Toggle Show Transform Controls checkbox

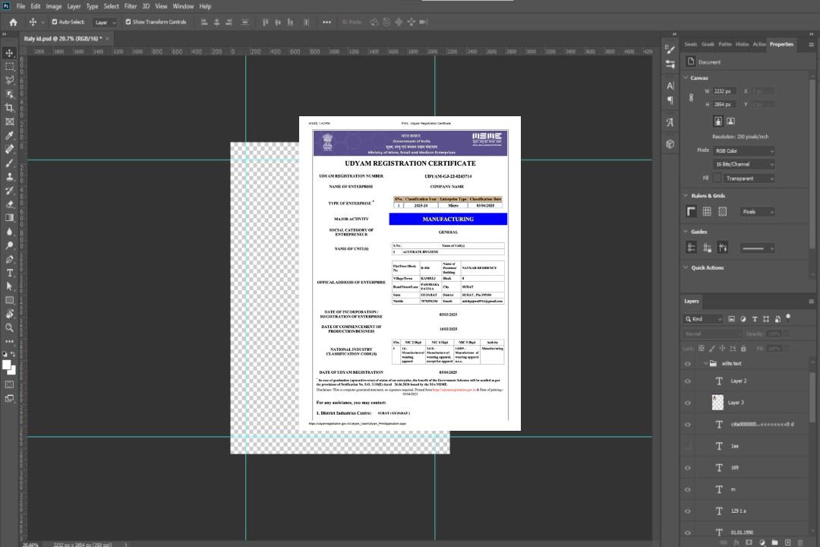[128, 22]
